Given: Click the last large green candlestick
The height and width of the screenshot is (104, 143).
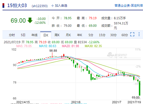Looking at the screenshot, I should tap(140, 88).
